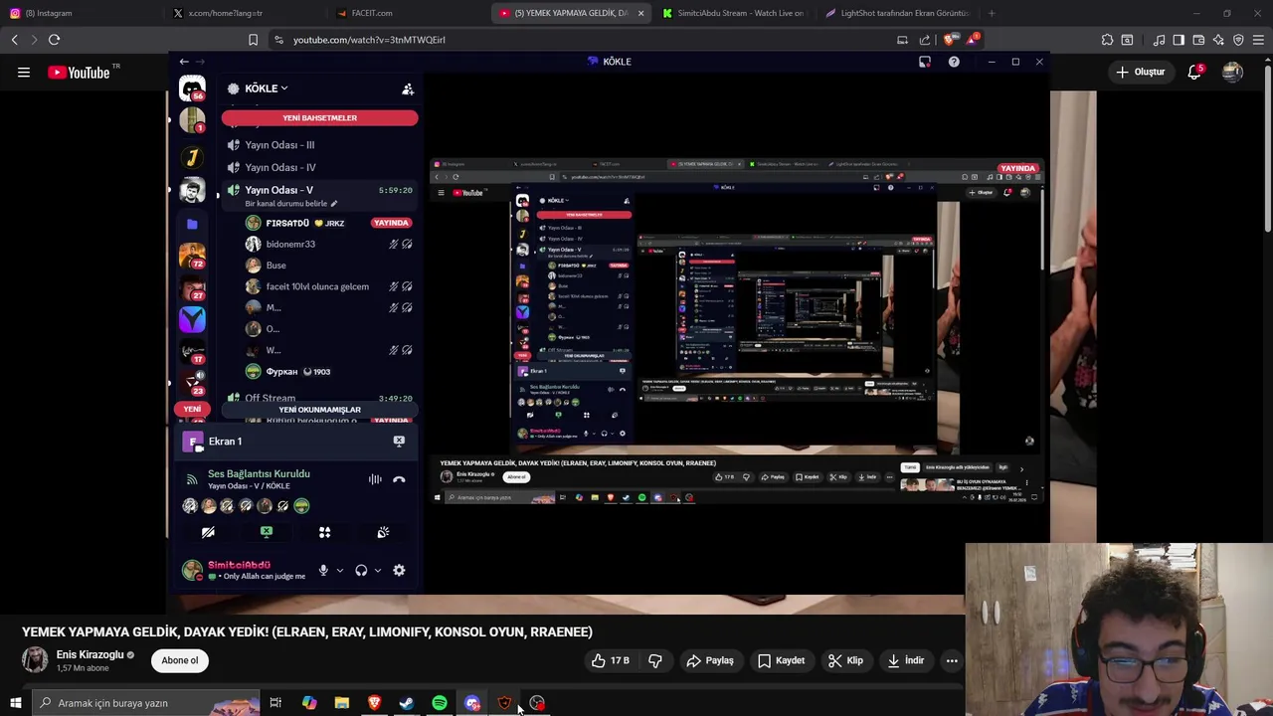Open YouTube notifications bell

click(1194, 72)
